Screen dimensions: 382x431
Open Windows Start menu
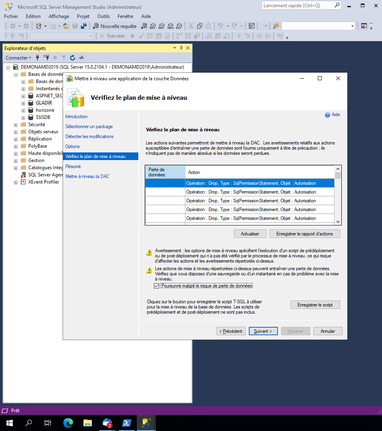coord(10,423)
